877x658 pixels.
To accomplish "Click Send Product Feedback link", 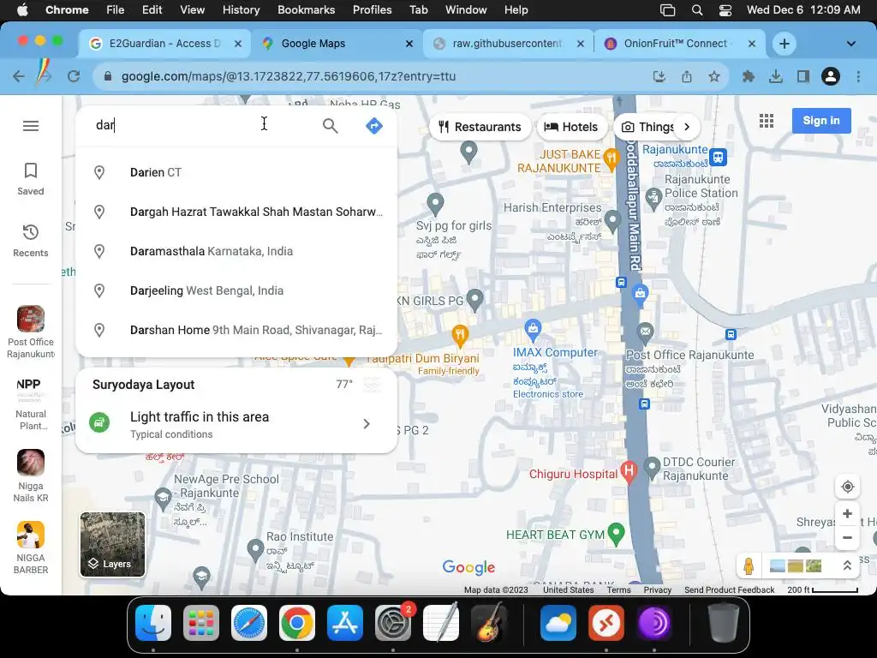I will [x=730, y=589].
